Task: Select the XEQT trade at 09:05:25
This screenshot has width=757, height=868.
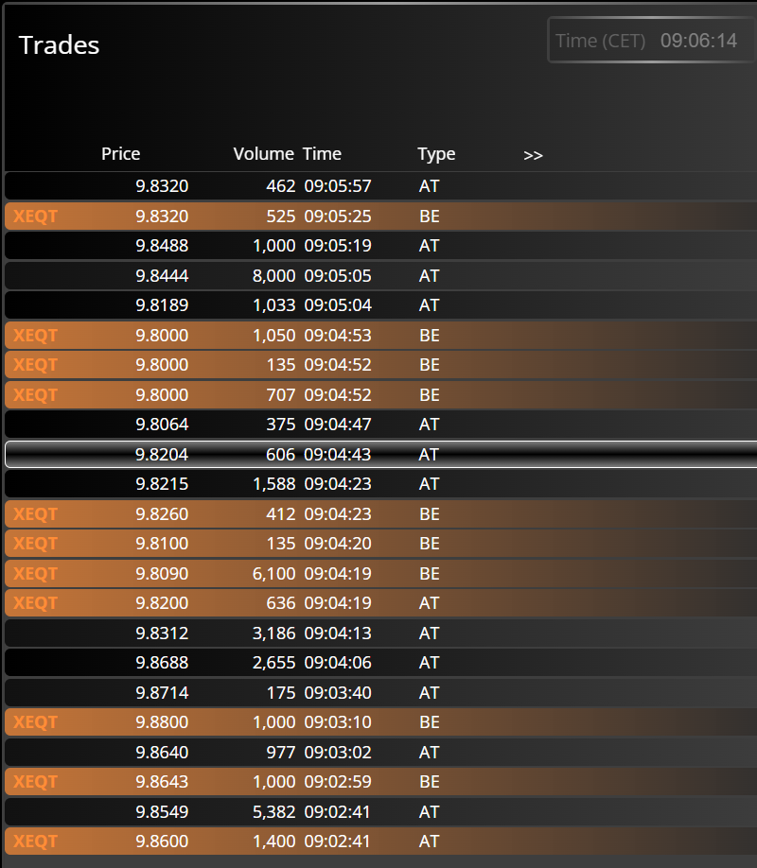Action: [380, 216]
